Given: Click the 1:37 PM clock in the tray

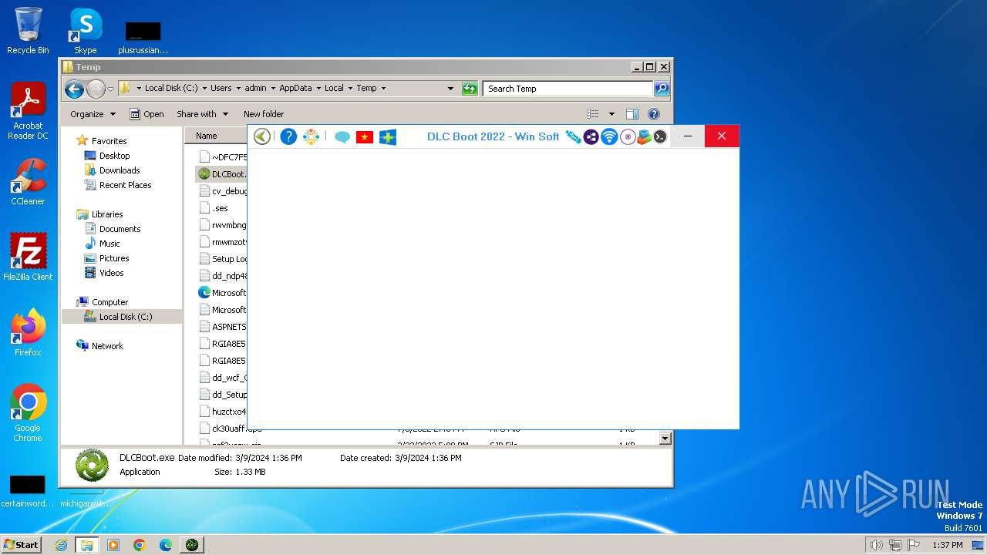Looking at the screenshot, I should click(948, 545).
